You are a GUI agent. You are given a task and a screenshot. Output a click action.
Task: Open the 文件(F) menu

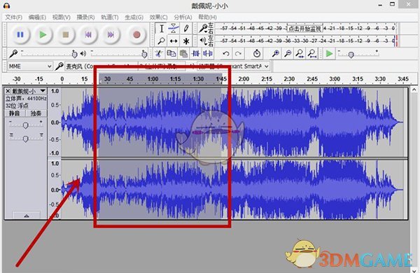coord(14,17)
